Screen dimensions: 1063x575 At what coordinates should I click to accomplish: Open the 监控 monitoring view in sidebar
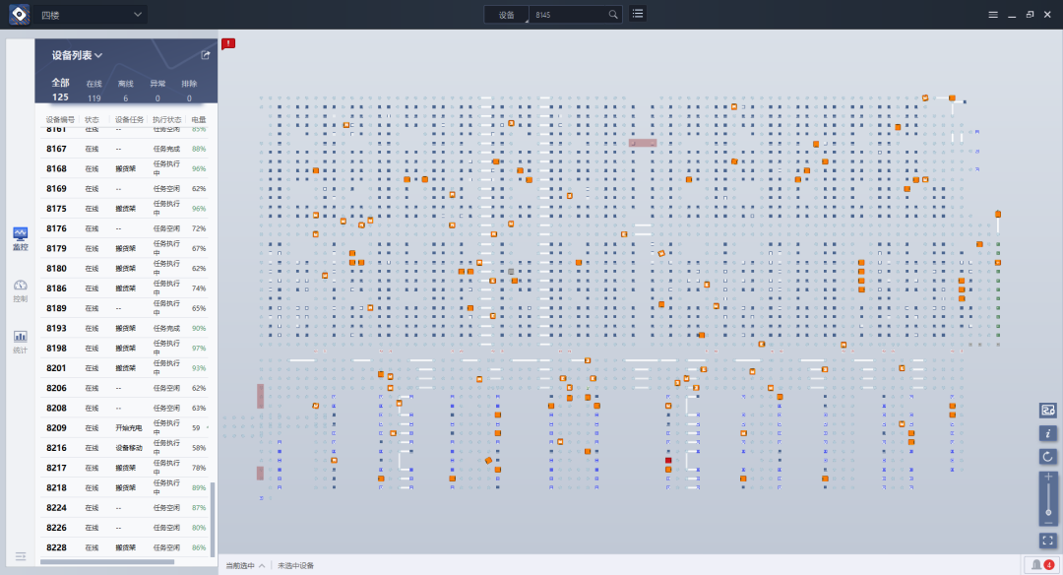coord(20,238)
